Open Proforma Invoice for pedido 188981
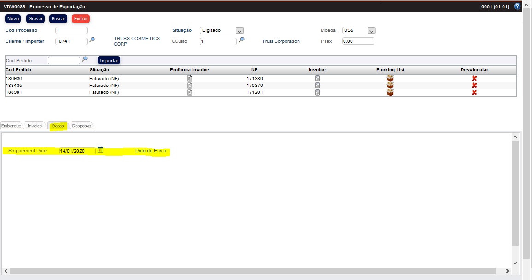 point(189,92)
